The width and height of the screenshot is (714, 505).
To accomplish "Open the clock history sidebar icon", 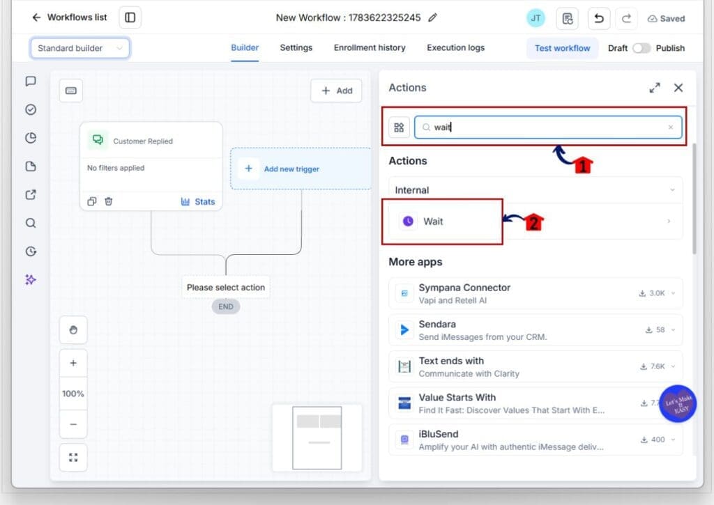I will pyautogui.click(x=31, y=251).
